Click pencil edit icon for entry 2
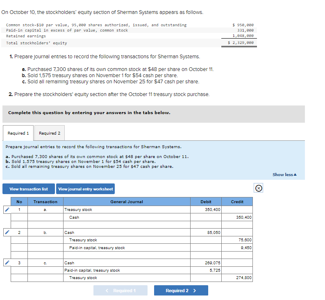 pyautogui.click(x=7, y=232)
